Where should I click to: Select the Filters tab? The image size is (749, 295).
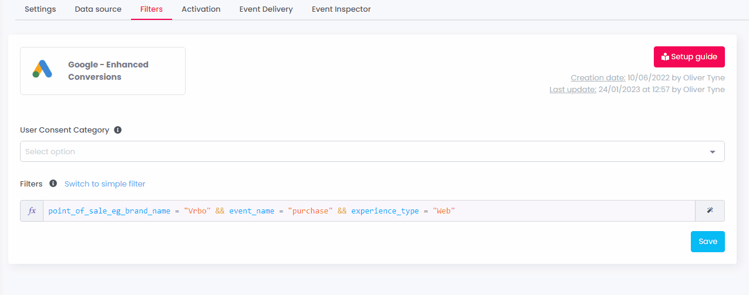tap(152, 9)
